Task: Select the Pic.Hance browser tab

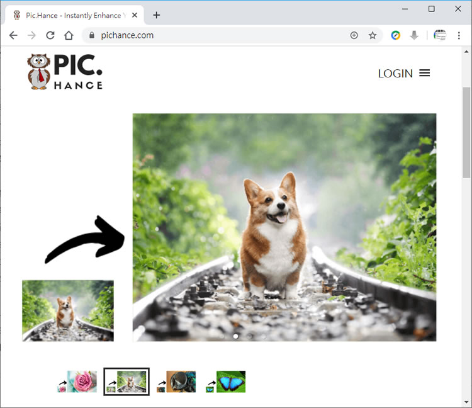Action: tap(75, 15)
